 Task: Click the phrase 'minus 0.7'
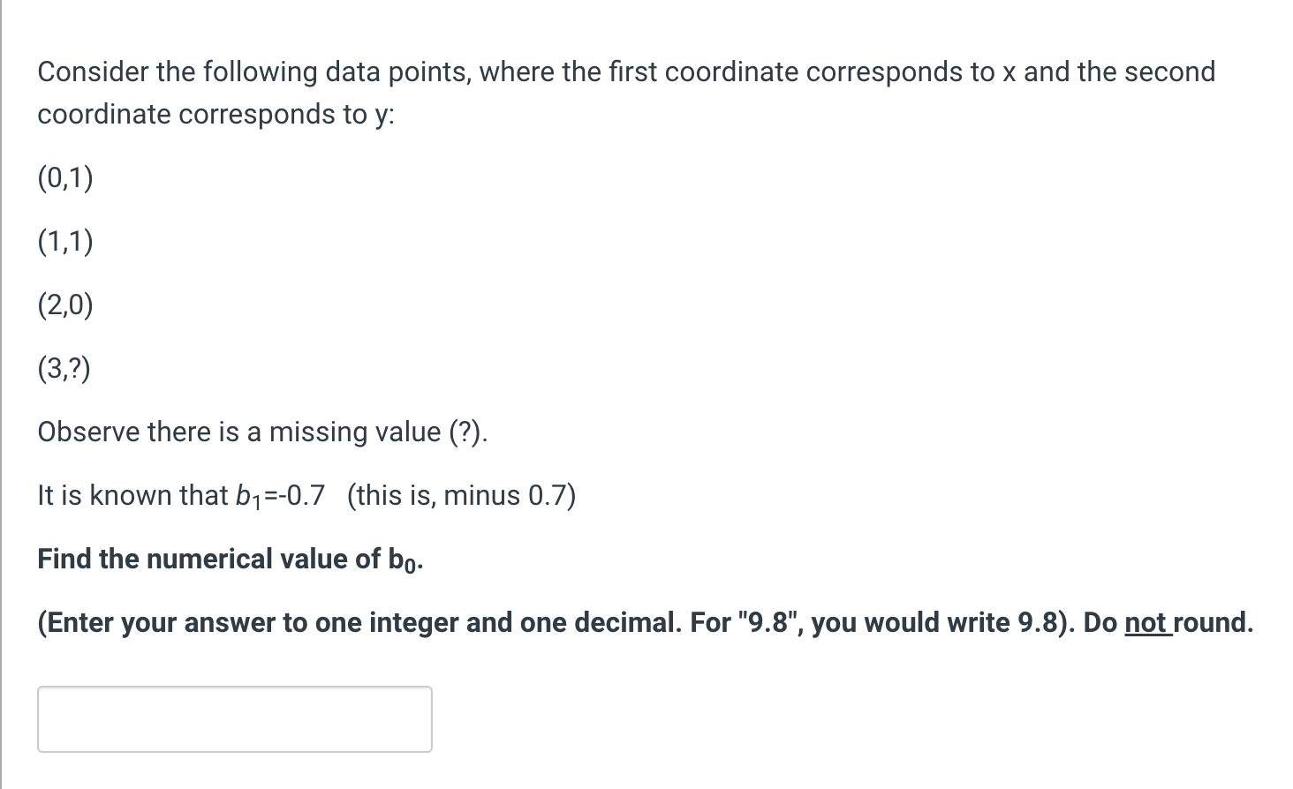click(503, 495)
